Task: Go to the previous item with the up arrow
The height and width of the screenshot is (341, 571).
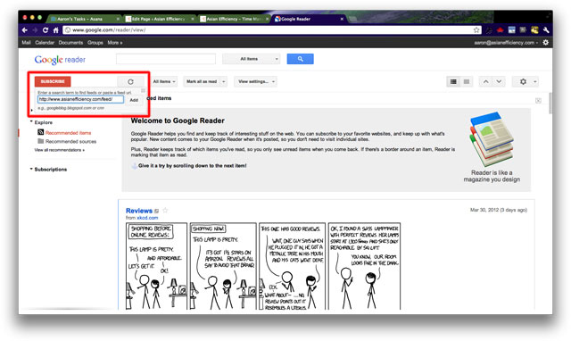Action: click(485, 81)
